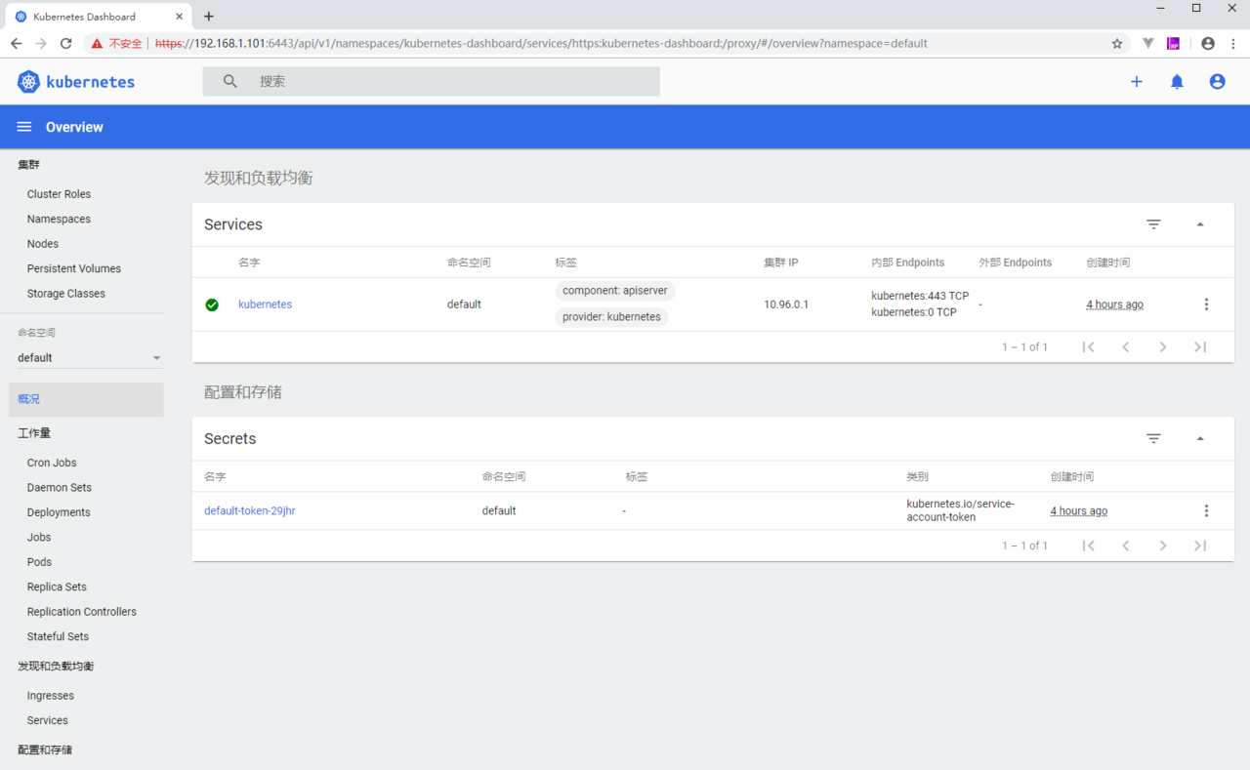This screenshot has height=770, width=1250.
Task: Open the notifications bell
Action: (1177, 82)
